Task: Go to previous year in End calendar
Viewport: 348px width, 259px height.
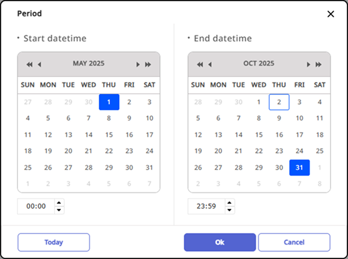Action: click(200, 64)
